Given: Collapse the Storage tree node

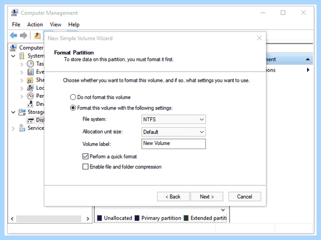Looking at the screenshot, I should [x=13, y=112].
